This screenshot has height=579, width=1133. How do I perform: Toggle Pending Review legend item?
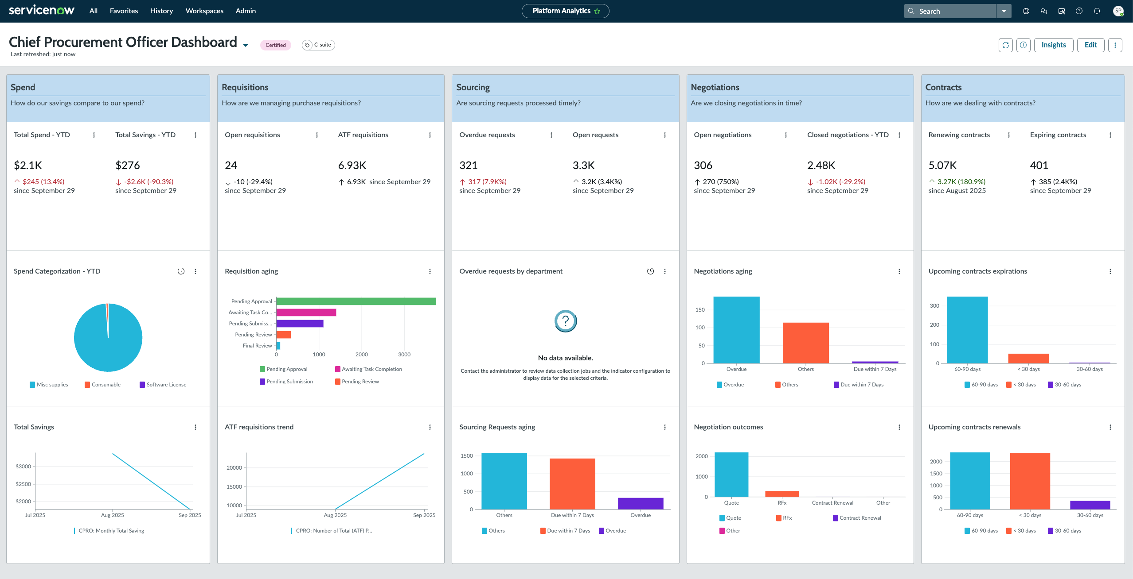357,382
